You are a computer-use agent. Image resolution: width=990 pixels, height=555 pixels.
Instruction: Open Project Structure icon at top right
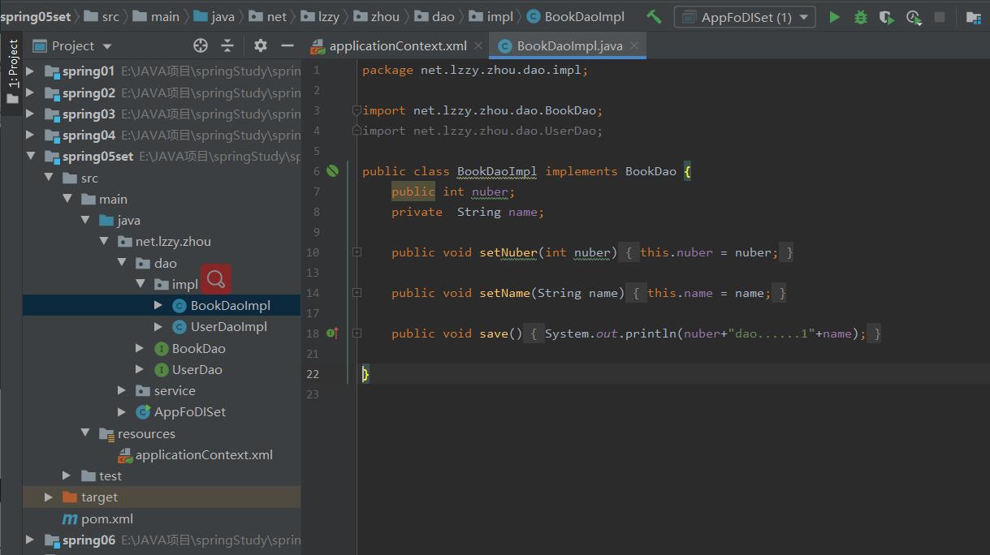pos(973,17)
